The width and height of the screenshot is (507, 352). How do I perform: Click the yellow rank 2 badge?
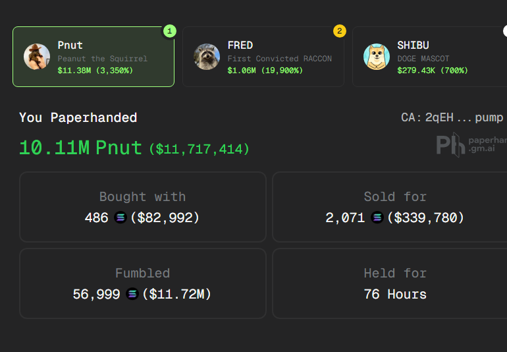340,31
